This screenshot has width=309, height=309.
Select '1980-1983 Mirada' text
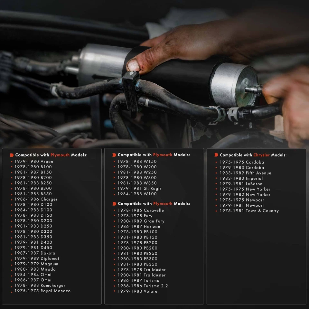35,269
